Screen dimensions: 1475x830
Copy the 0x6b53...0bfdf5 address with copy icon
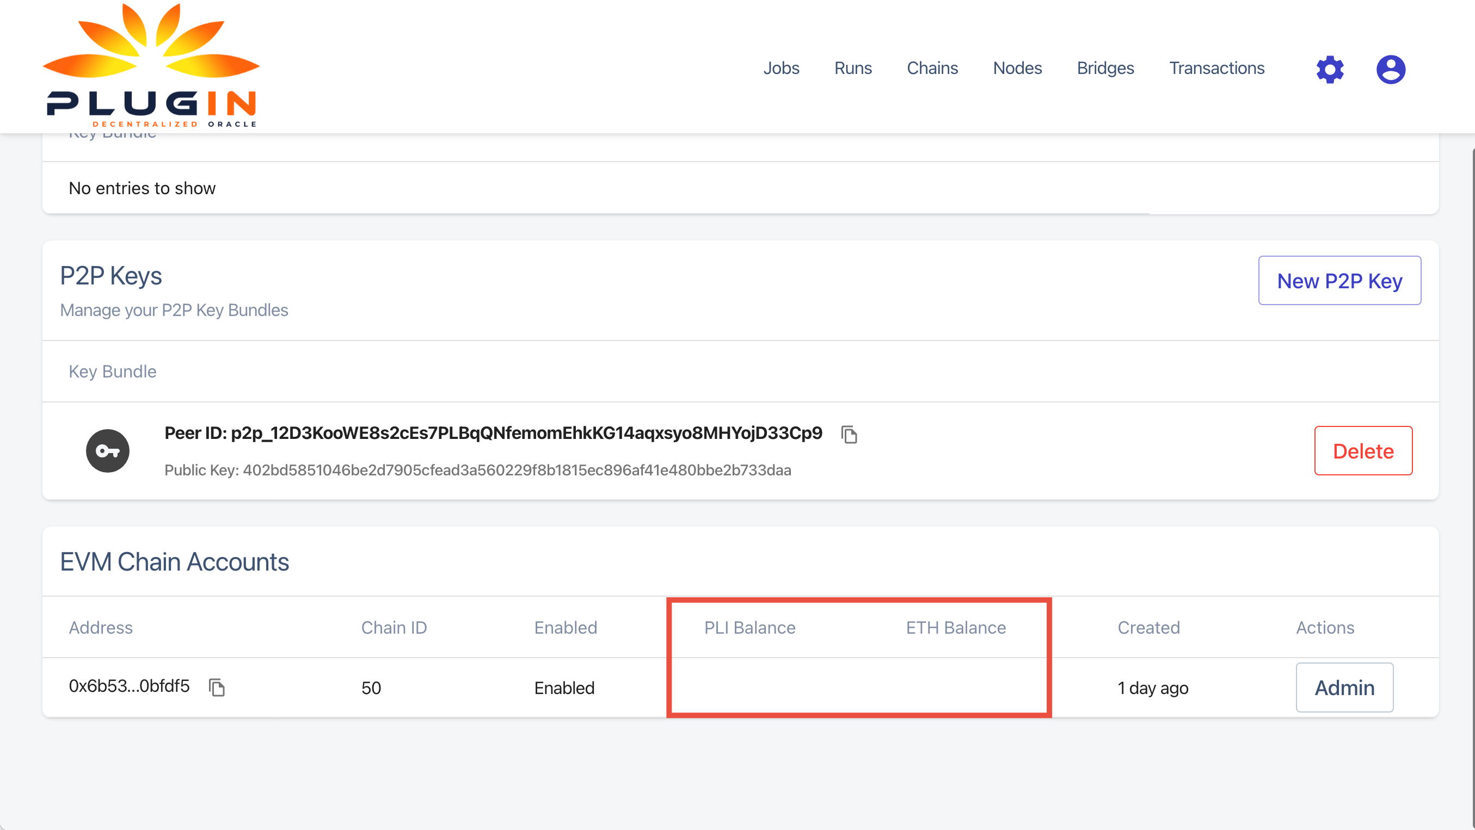pyautogui.click(x=217, y=688)
